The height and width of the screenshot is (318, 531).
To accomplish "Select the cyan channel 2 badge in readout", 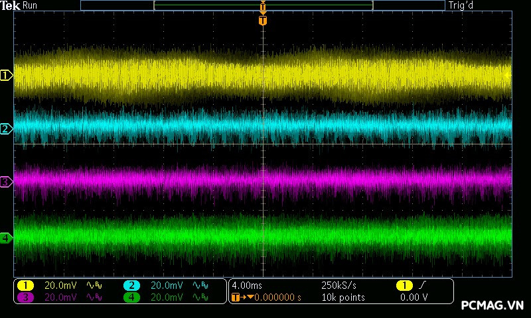I will 131,285.
